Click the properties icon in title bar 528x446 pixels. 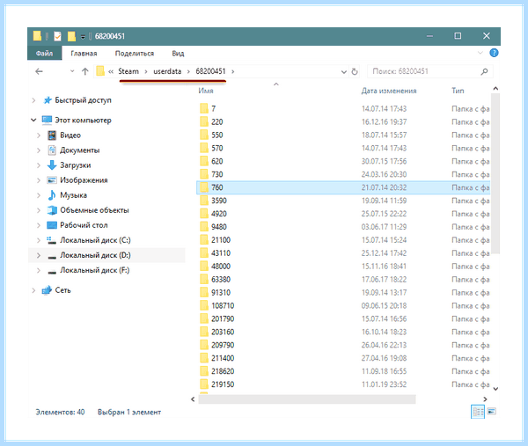58,36
